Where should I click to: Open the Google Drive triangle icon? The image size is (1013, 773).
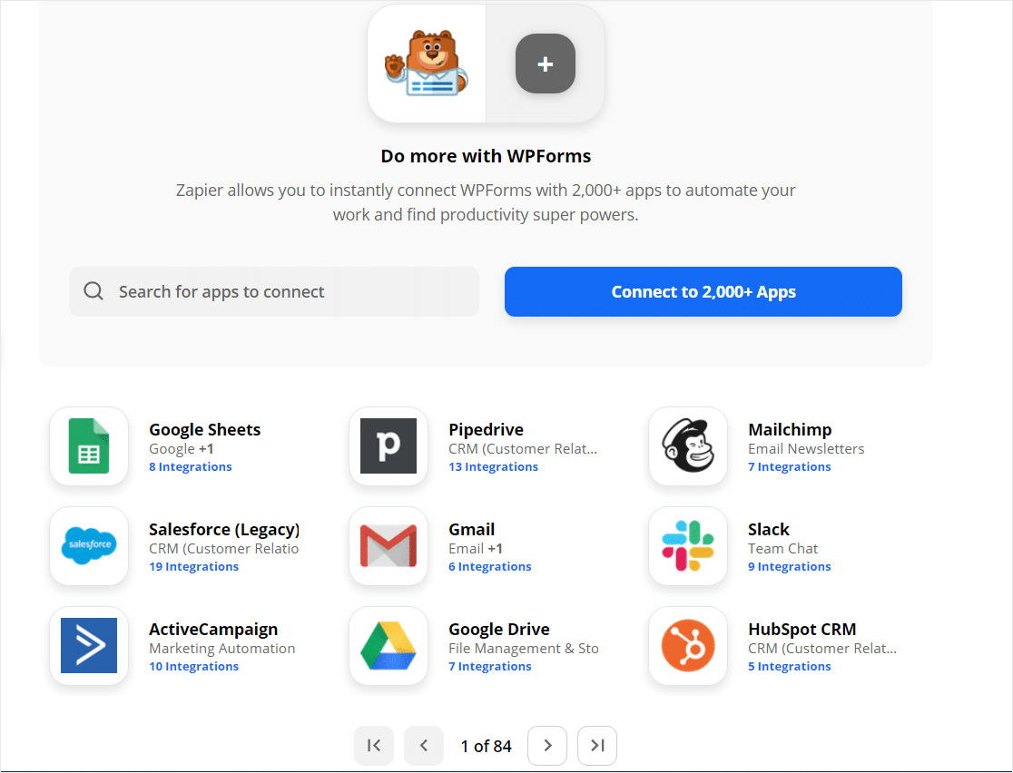(x=388, y=646)
